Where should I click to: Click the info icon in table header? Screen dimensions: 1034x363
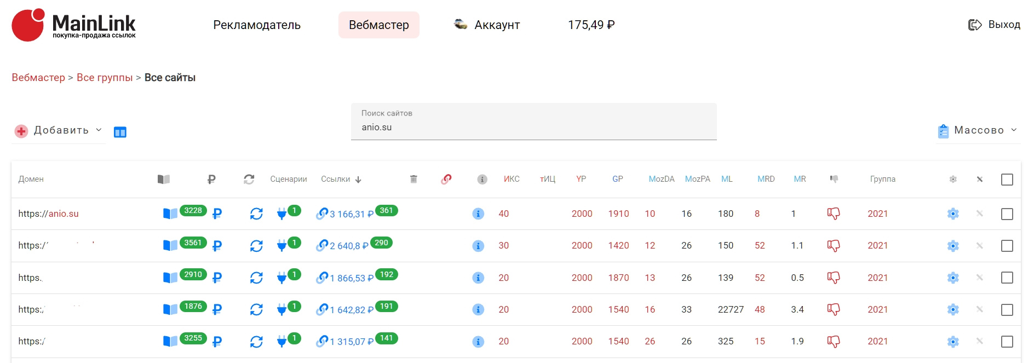(482, 180)
